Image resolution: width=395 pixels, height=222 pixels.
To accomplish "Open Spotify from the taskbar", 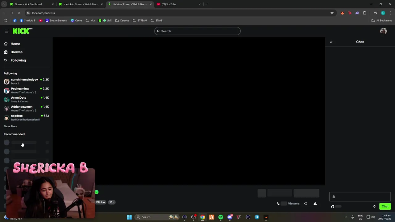I will click(x=221, y=217).
